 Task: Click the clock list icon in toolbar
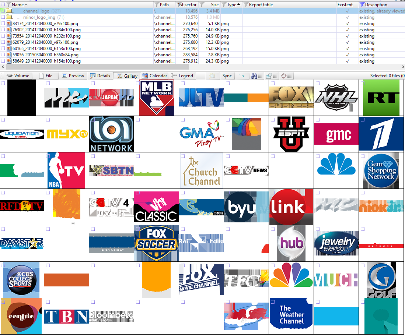tap(269, 76)
